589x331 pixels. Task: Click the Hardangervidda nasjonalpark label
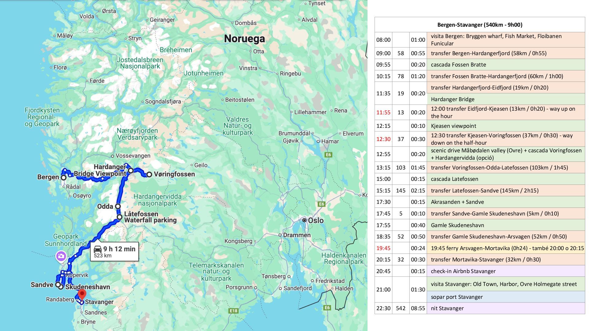157,200
